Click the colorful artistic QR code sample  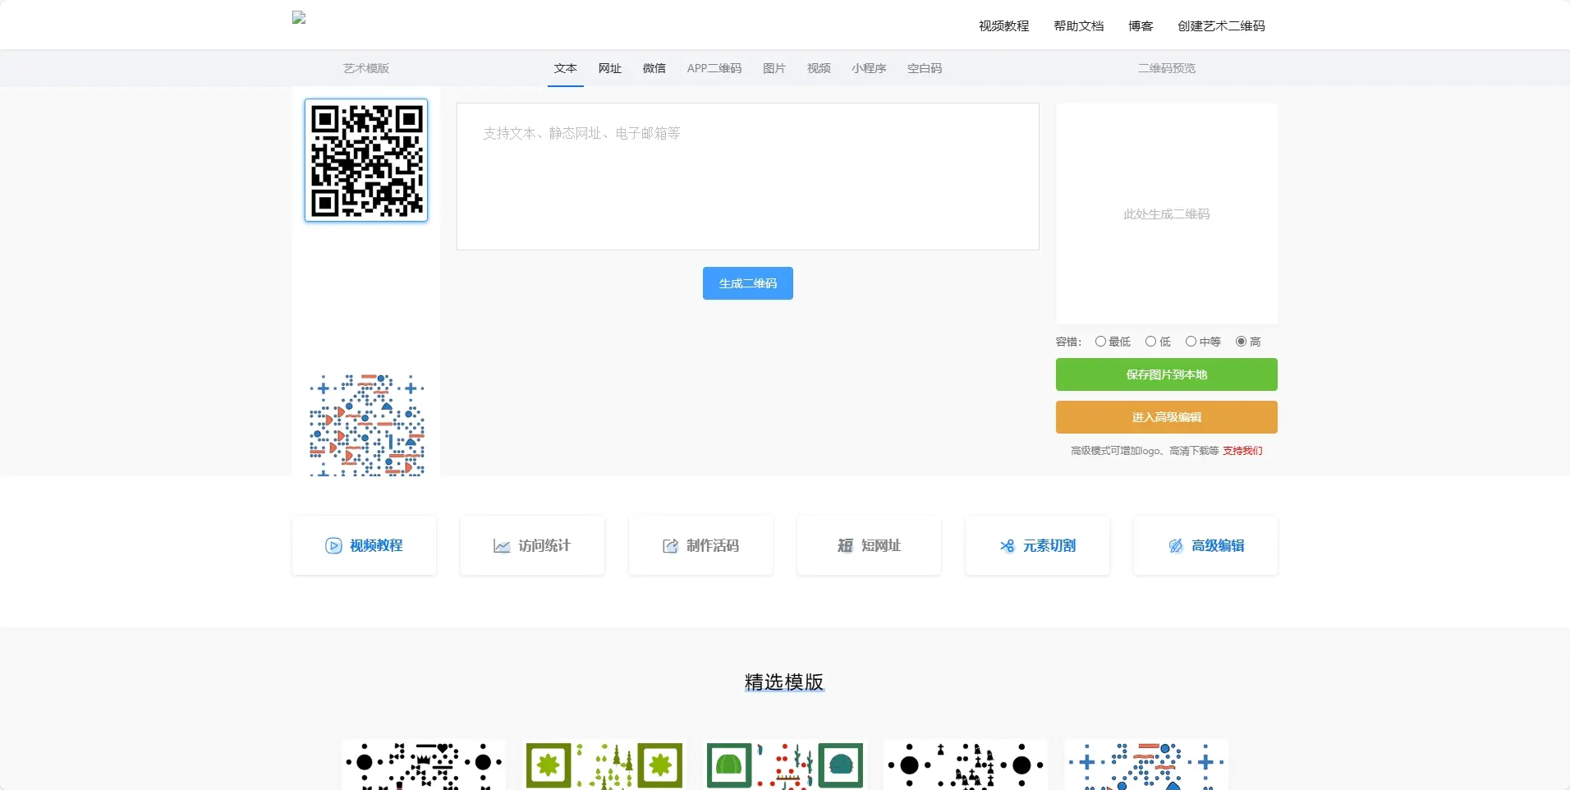[366, 425]
